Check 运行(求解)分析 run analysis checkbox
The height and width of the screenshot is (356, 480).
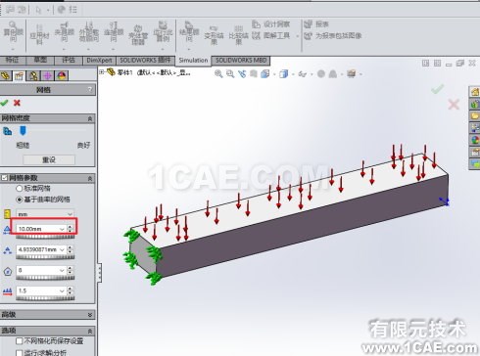tap(20, 353)
